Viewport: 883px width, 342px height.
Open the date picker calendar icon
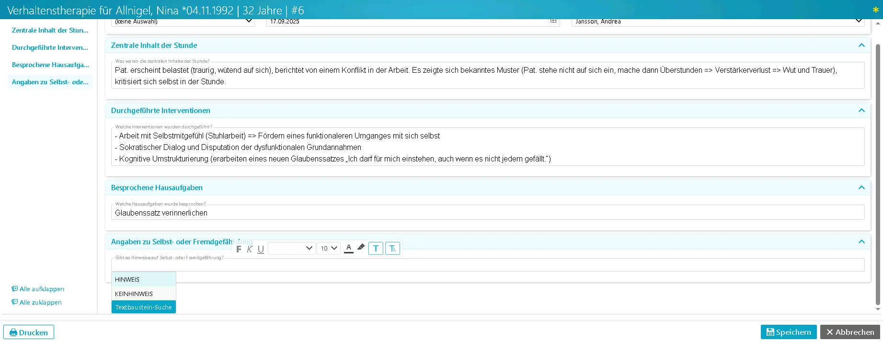[x=553, y=21]
